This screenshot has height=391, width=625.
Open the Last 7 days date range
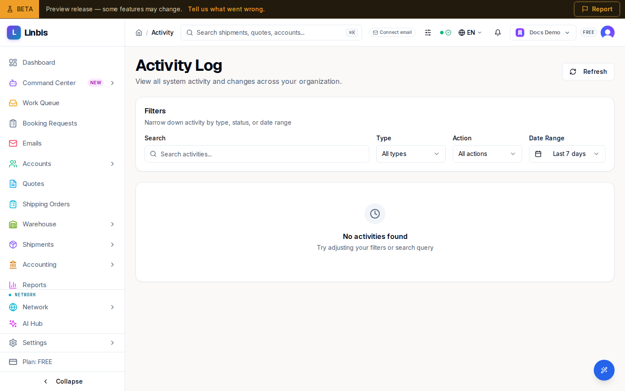[x=567, y=154]
